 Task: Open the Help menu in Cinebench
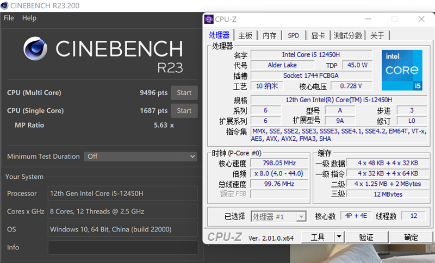[x=29, y=18]
